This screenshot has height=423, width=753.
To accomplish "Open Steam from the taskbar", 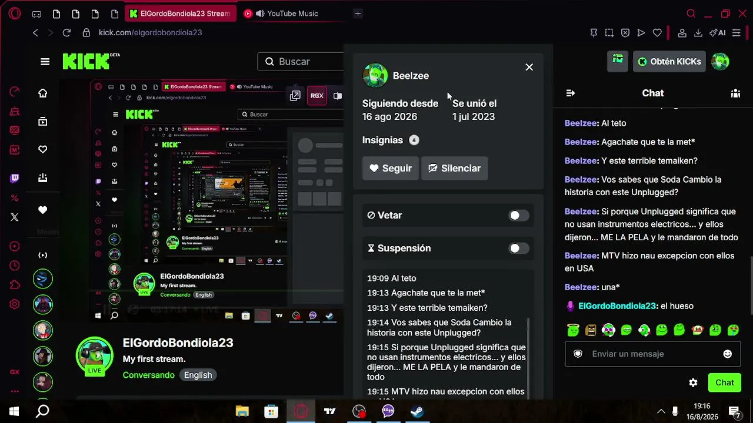I will (417, 411).
